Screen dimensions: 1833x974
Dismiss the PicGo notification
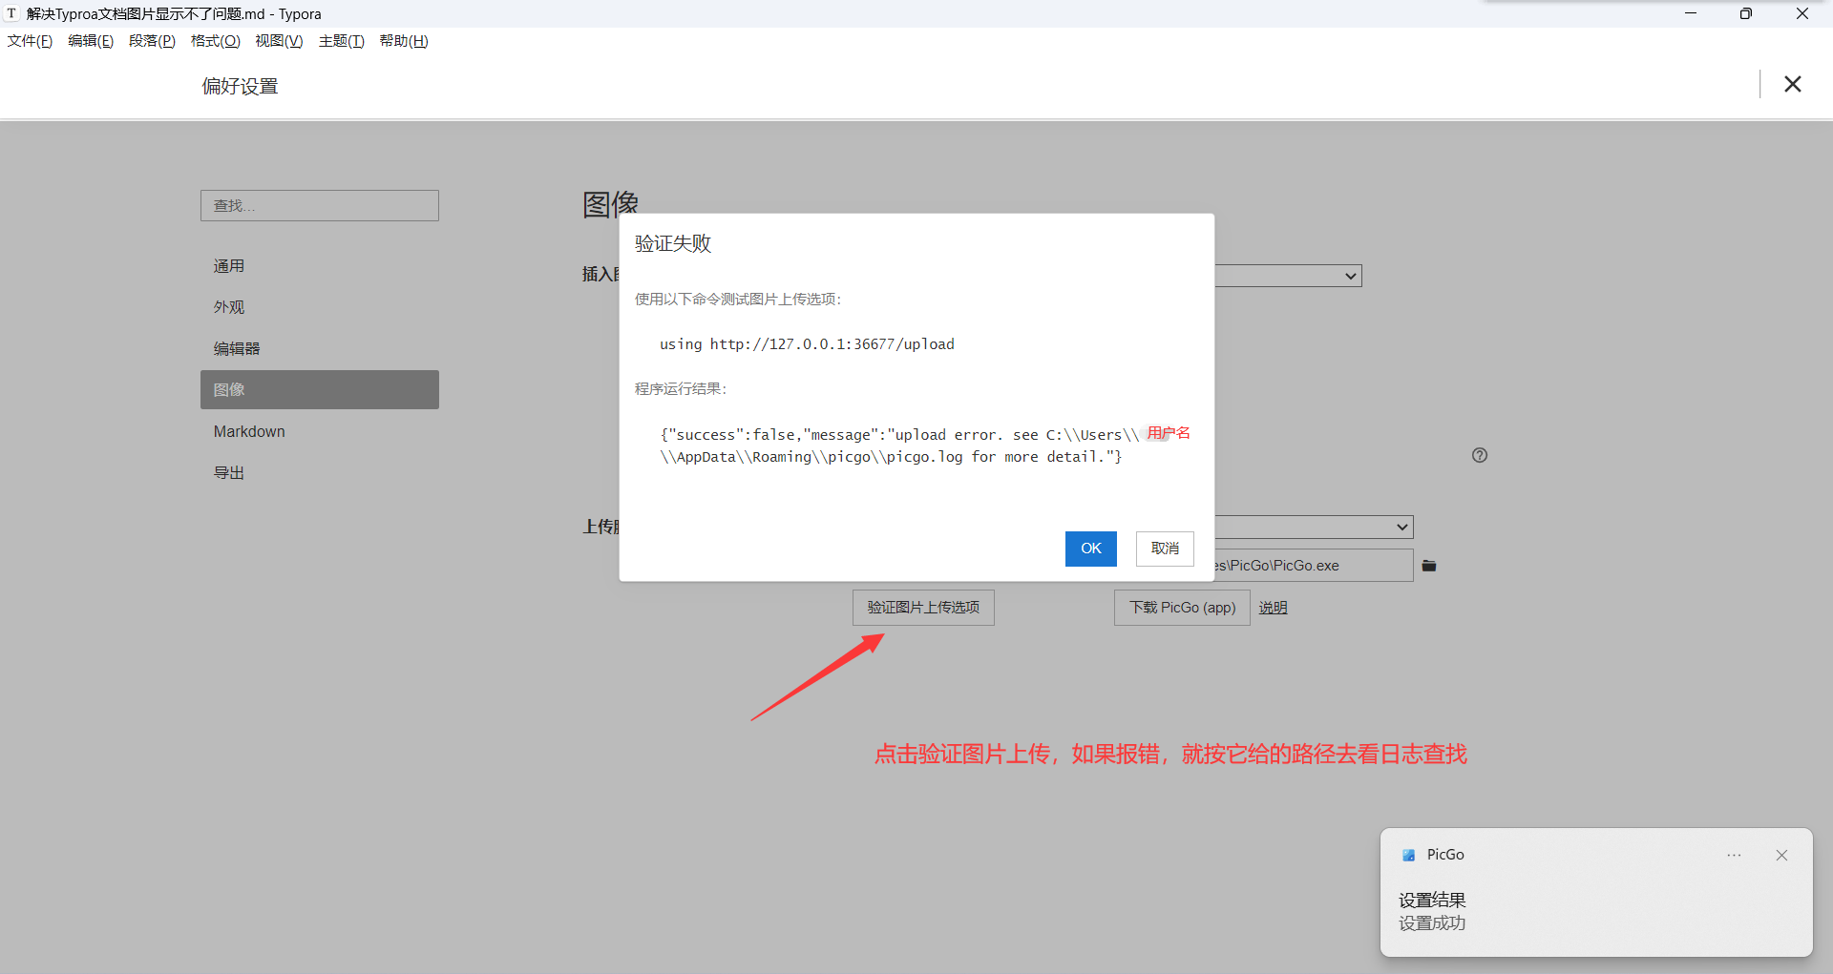tap(1781, 856)
